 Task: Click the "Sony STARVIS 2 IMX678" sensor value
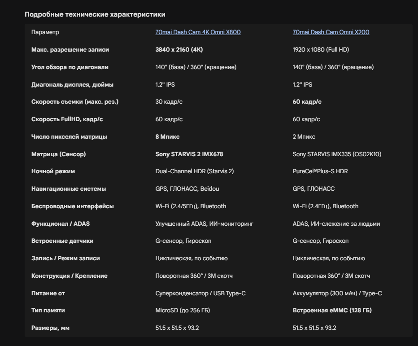pyautogui.click(x=189, y=154)
